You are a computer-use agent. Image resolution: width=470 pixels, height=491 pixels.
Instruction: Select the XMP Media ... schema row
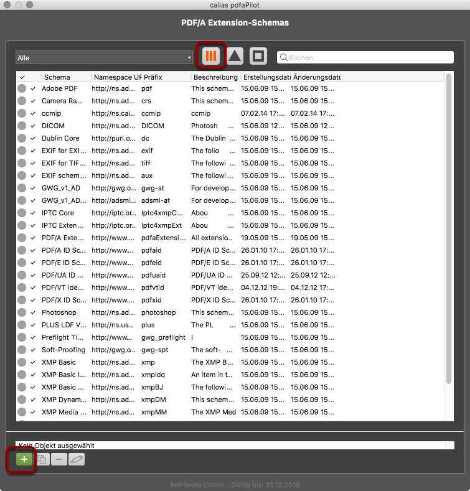[230, 412]
